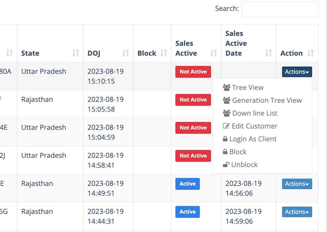Sort by State column arrows icon
This screenshot has height=232, width=327.
[x=76, y=53]
